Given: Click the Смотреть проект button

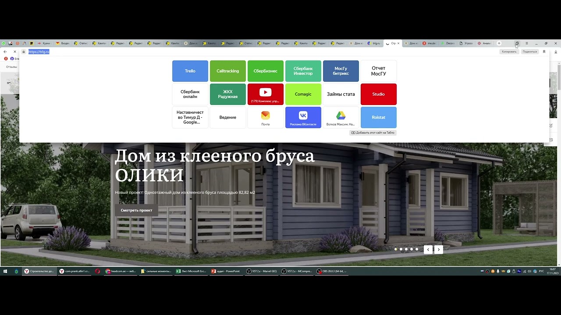Looking at the screenshot, I should tap(136, 210).
